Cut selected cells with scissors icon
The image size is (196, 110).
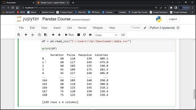coord(33,35)
